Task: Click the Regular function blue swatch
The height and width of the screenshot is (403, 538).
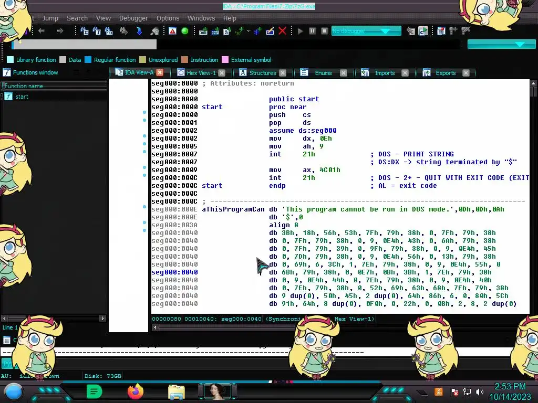Action: [88, 60]
